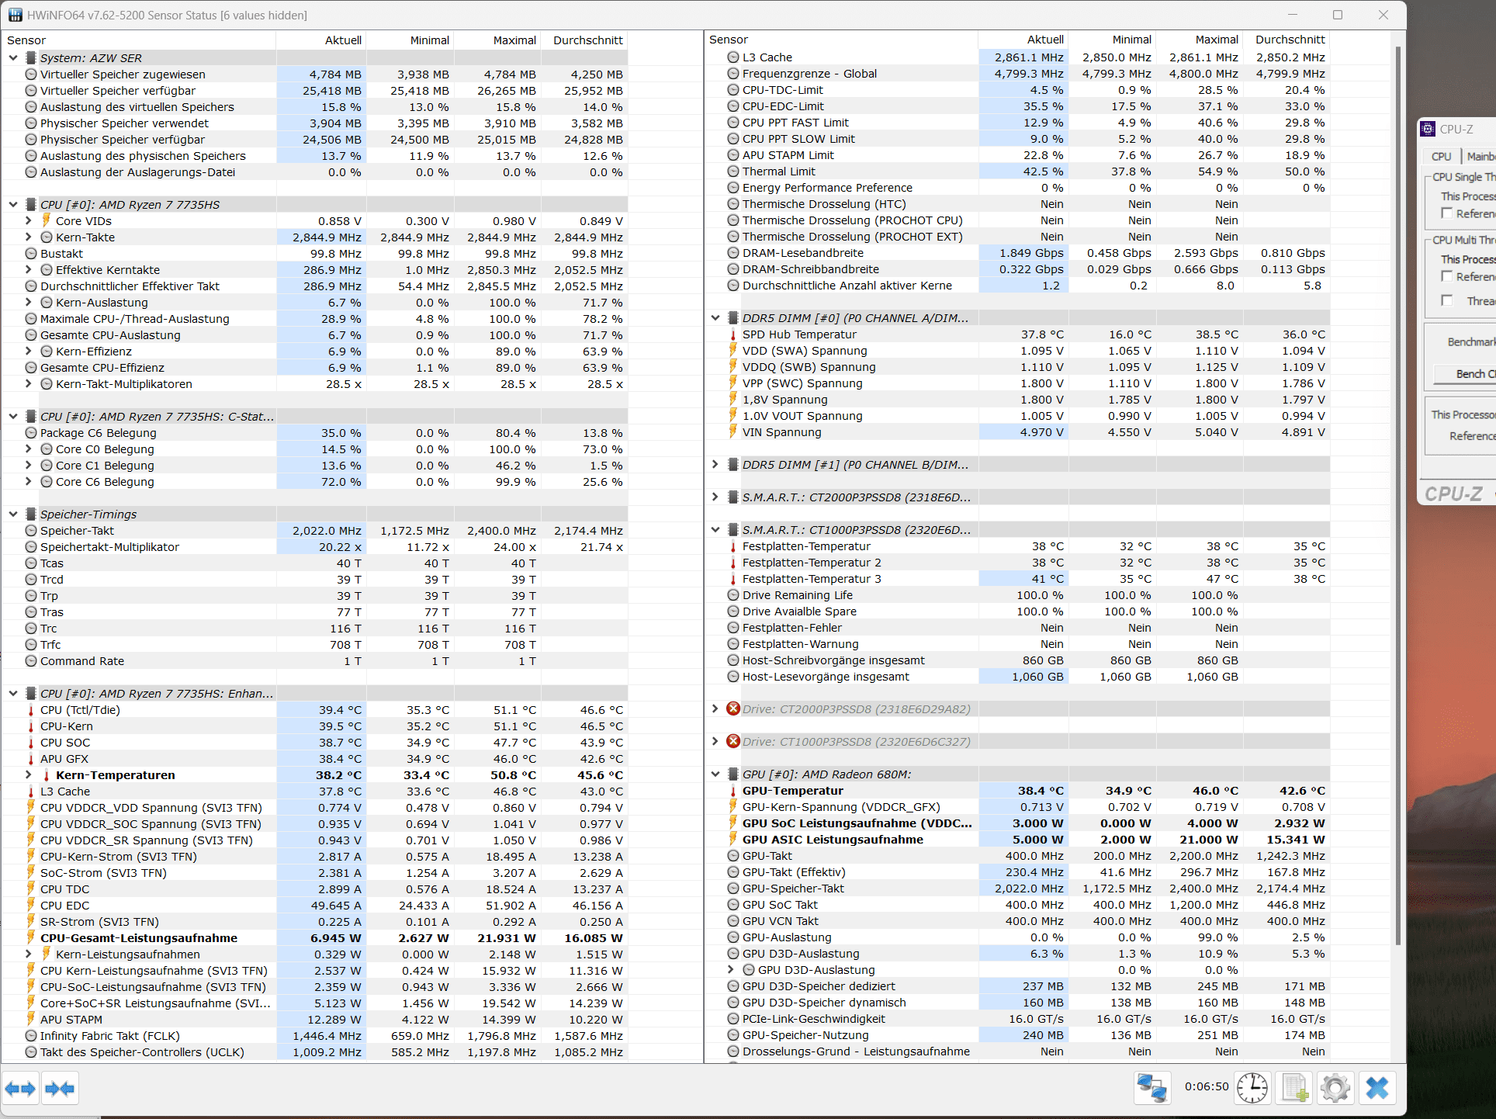Click the clock icon beside Bustakt

31,254
